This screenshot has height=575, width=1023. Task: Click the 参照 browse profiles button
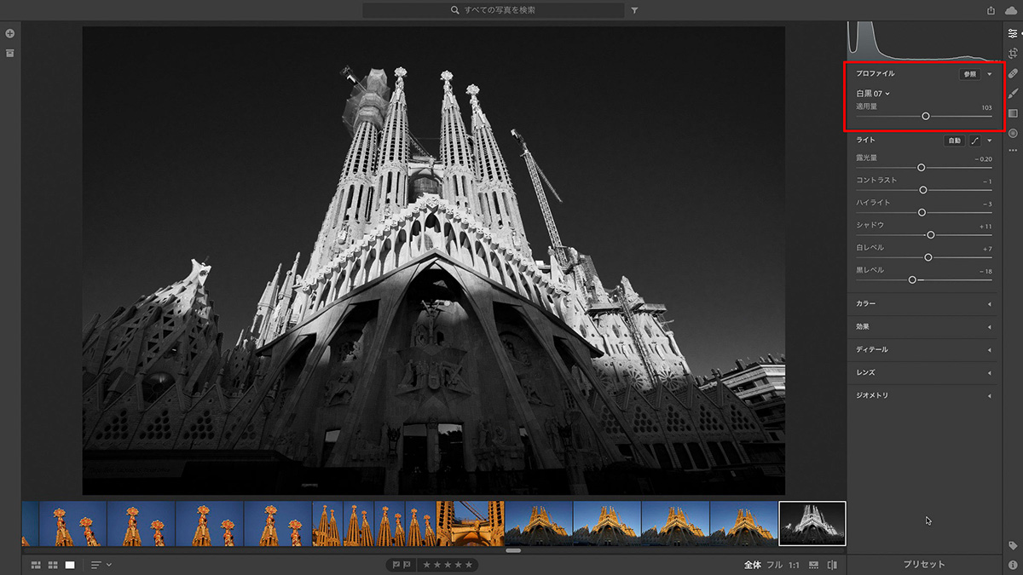pyautogui.click(x=969, y=74)
